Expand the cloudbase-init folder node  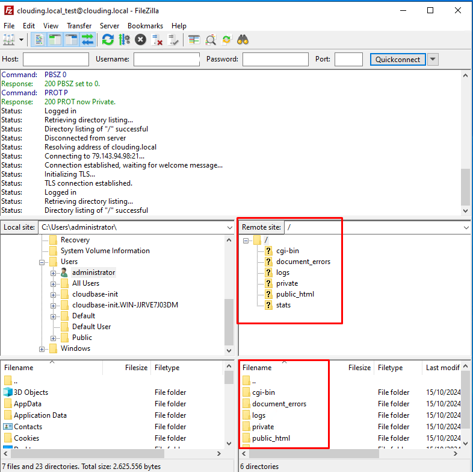coord(53,295)
